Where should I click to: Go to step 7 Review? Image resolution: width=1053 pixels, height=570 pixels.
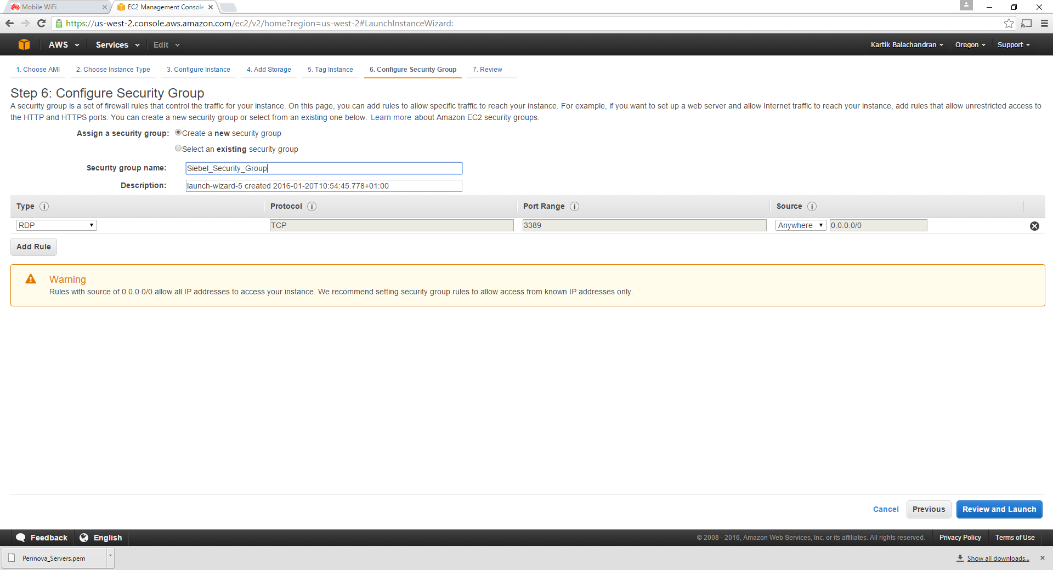coord(488,70)
